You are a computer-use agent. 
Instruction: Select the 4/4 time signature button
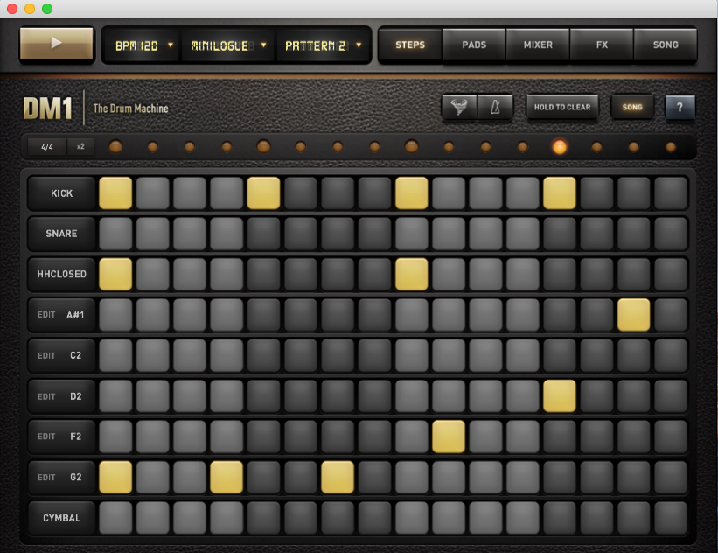[47, 147]
